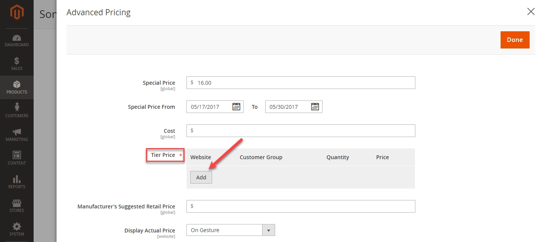
Task: Close the Advanced Pricing panel
Action: tap(531, 12)
